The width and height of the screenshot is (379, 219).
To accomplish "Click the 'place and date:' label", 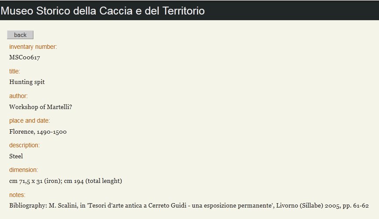I will [x=29, y=120].
